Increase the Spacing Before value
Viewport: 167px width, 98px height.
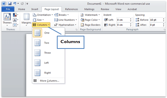click(x=164, y=19)
